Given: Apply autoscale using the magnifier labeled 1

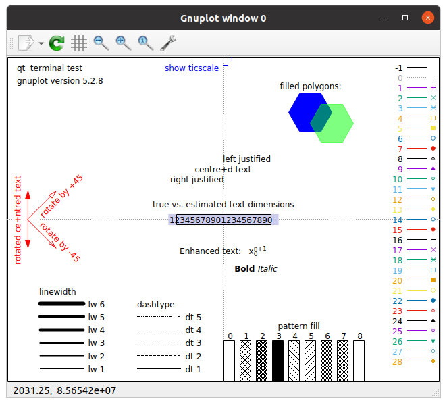Looking at the screenshot, I should tap(145, 43).
